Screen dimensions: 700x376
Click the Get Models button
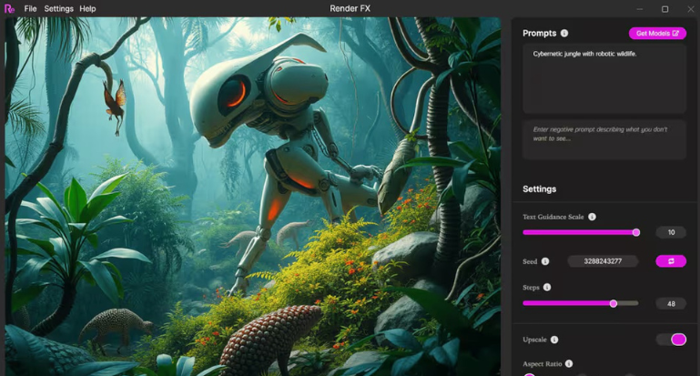point(657,34)
